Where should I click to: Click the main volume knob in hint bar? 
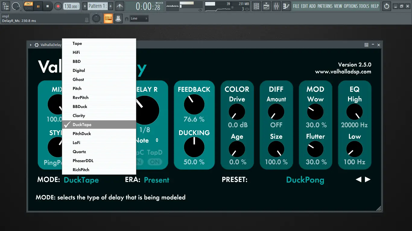[96, 19]
